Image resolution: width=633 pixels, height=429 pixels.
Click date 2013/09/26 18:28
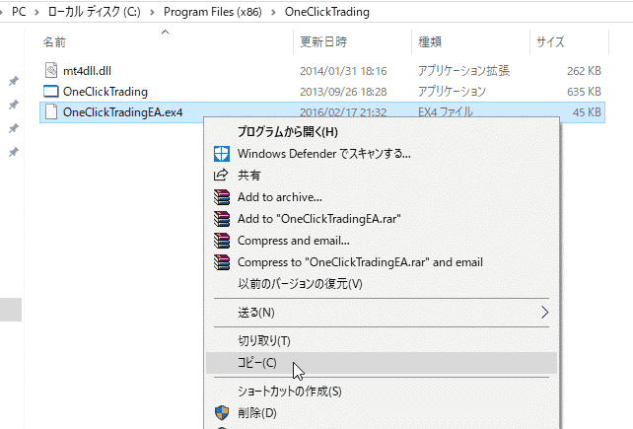pos(343,92)
